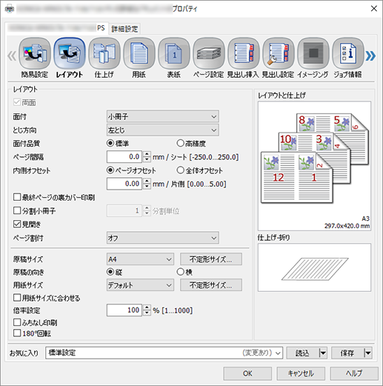Enable ふちなし印刷 checkbox
This screenshot has height=386, width=383.
pyautogui.click(x=36, y=322)
